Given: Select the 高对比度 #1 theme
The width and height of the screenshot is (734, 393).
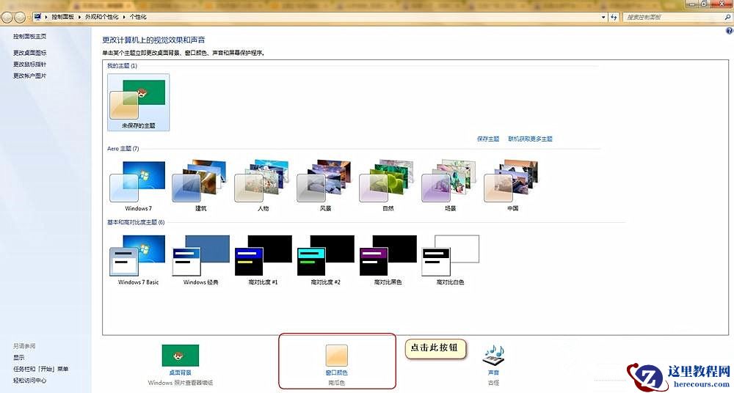Looking at the screenshot, I should (263, 260).
